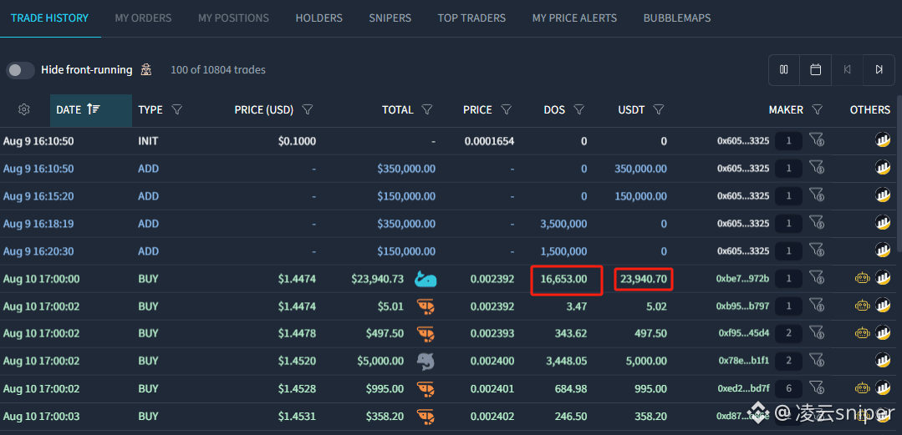This screenshot has width=902, height=435.
Task: Click the pause trades icon button
Action: [783, 69]
